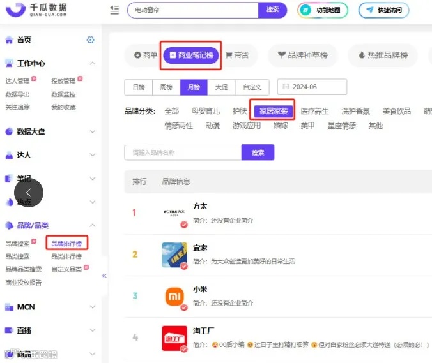Expand the 数据大盘 section
Viewport: 432px width, 363px height.
coord(93,131)
